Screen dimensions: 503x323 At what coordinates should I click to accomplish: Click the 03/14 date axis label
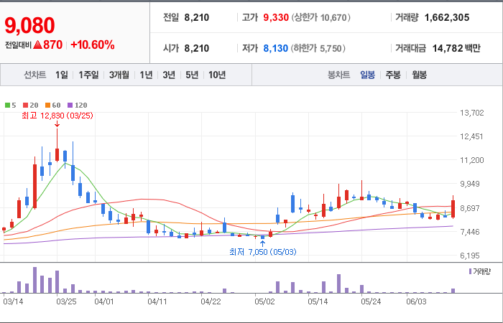click(x=13, y=302)
